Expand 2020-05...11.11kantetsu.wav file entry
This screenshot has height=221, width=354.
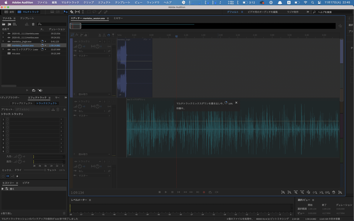point(3,33)
